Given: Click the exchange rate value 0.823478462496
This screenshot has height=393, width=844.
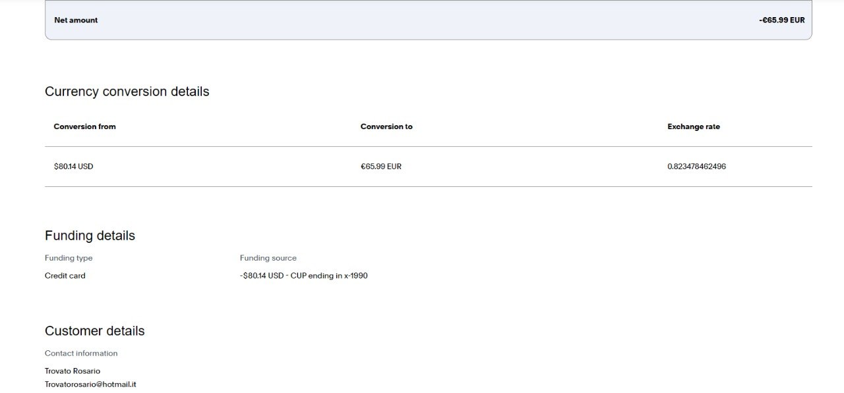Looking at the screenshot, I should [x=696, y=167].
